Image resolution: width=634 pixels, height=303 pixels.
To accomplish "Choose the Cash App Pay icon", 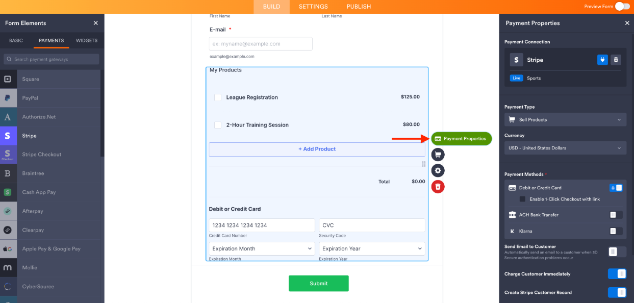I will tap(8, 192).
